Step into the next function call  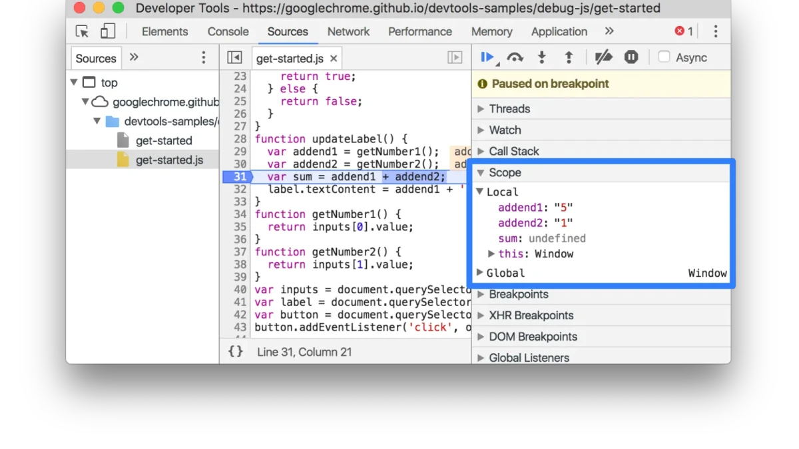pos(542,58)
